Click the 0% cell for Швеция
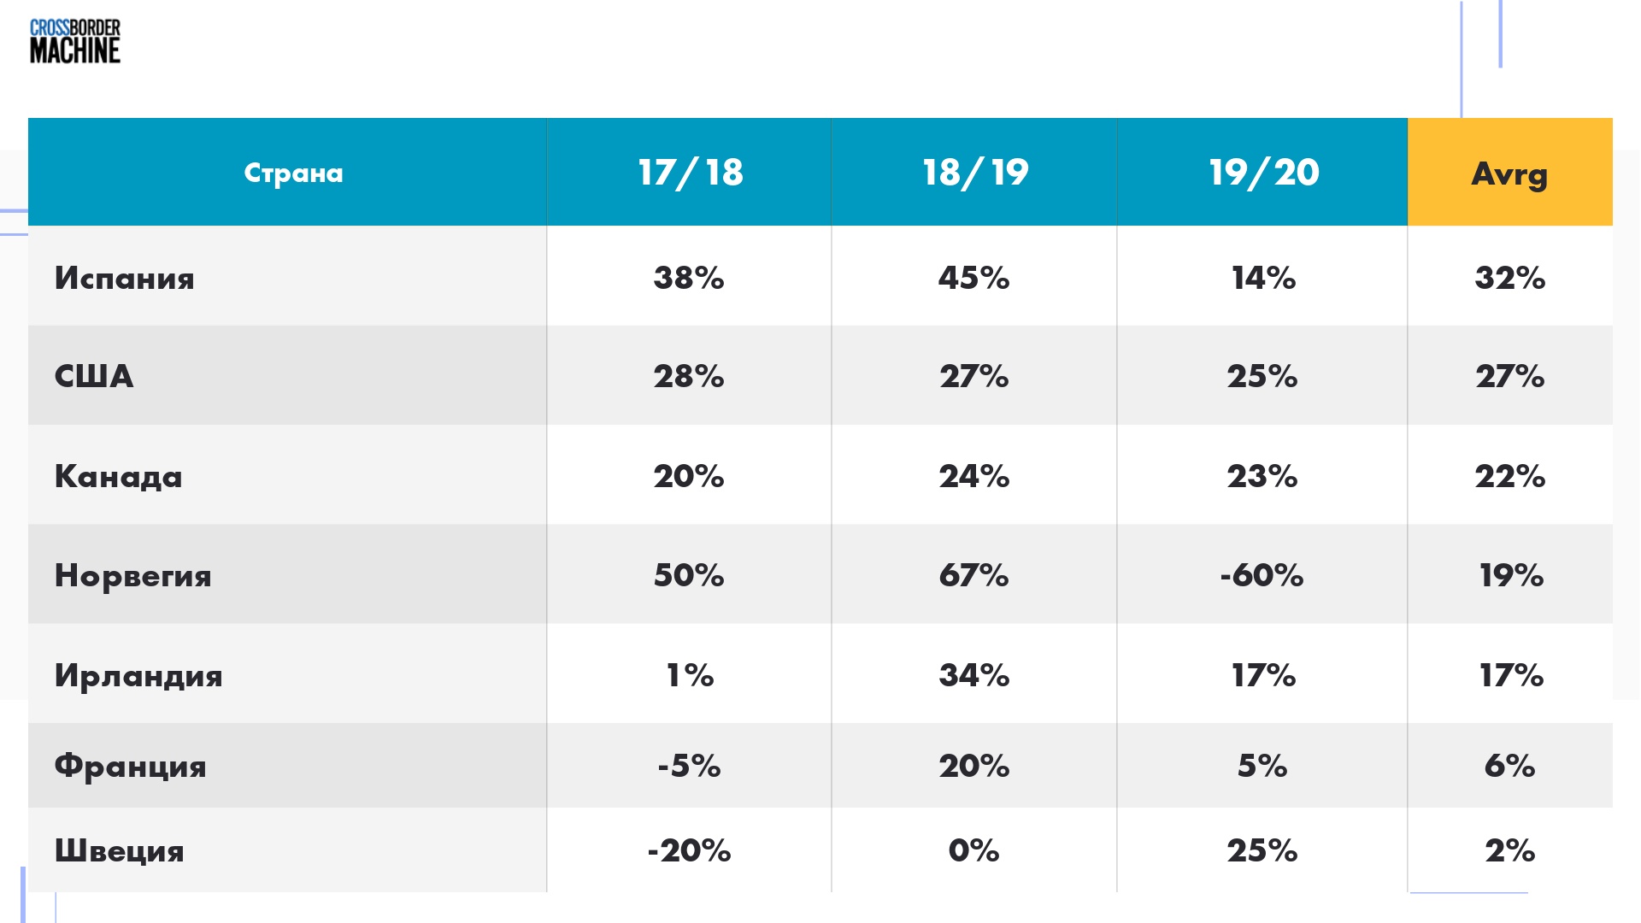Image resolution: width=1641 pixels, height=923 pixels. point(973,850)
